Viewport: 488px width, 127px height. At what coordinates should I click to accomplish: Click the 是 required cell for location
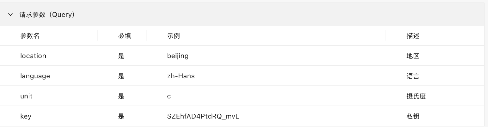click(121, 56)
